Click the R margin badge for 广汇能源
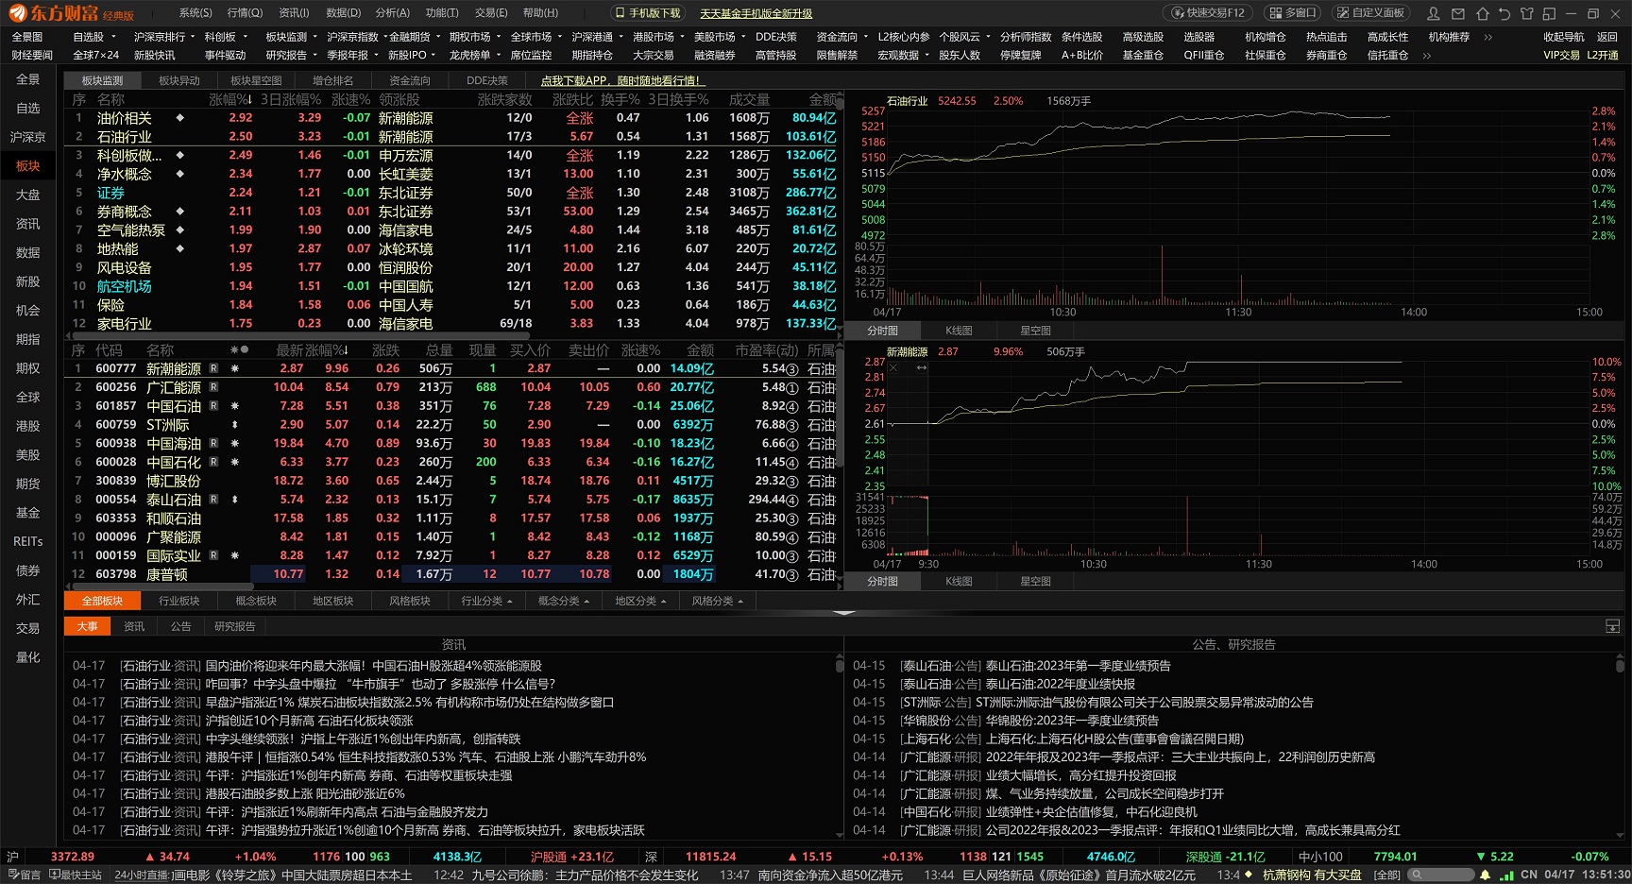This screenshot has width=1632, height=884. pos(214,387)
